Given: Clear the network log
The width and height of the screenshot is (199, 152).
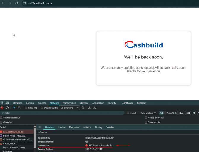Looking at the screenshot, I should [7, 108].
